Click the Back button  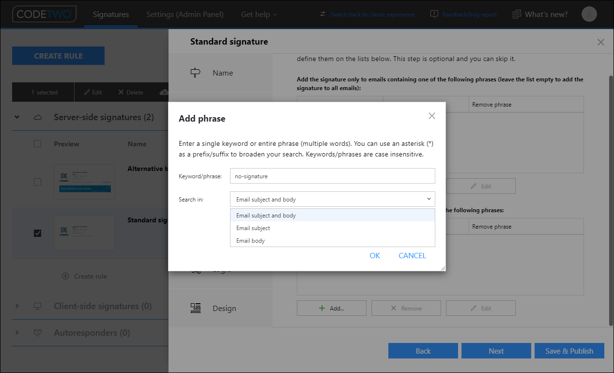pyautogui.click(x=423, y=351)
